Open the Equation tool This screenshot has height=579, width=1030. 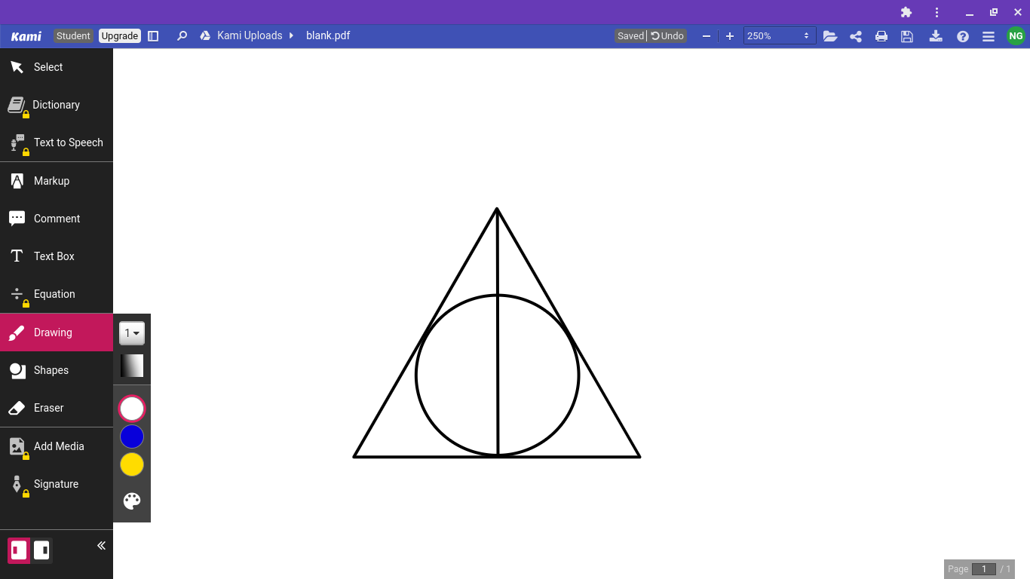pos(57,294)
